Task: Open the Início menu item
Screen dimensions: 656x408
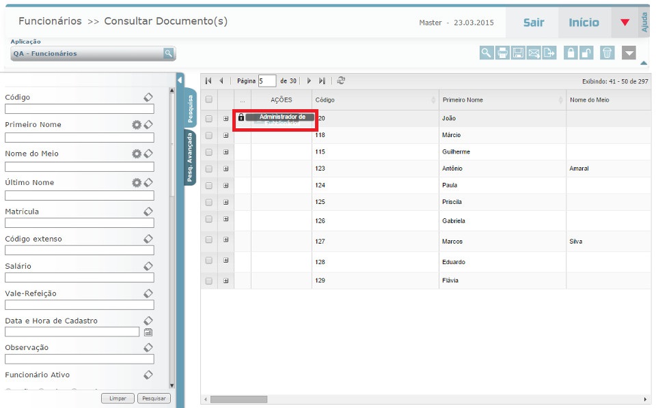Action: pos(584,23)
